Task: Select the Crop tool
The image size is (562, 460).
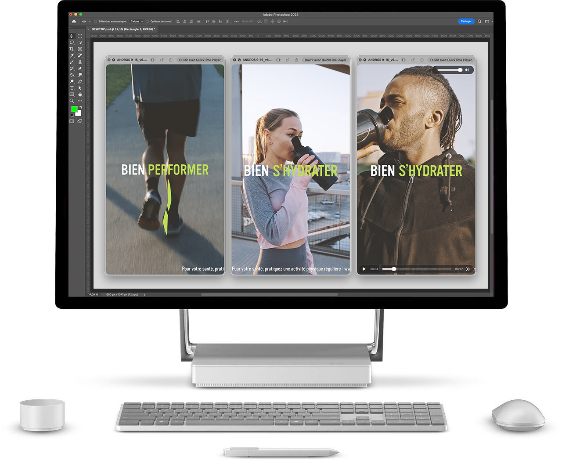Action: pos(72,49)
